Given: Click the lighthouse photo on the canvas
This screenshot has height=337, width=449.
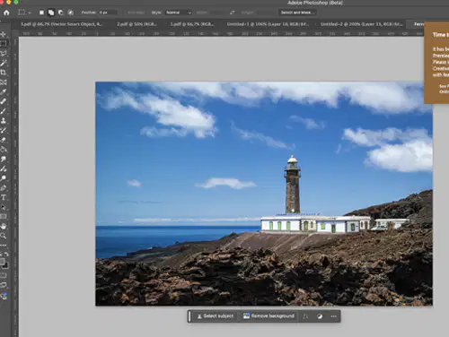Looking at the screenshot, I should point(264,194).
